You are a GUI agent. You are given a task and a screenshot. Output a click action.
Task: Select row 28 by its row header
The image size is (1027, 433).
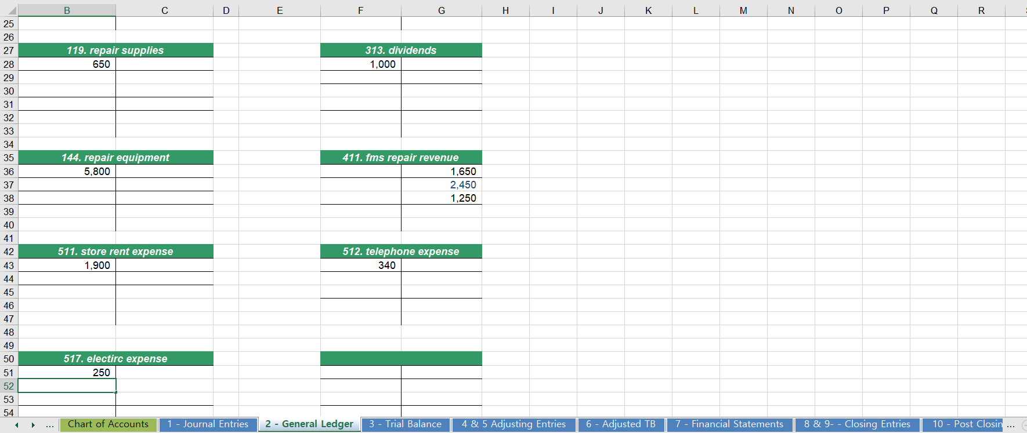[x=9, y=64]
